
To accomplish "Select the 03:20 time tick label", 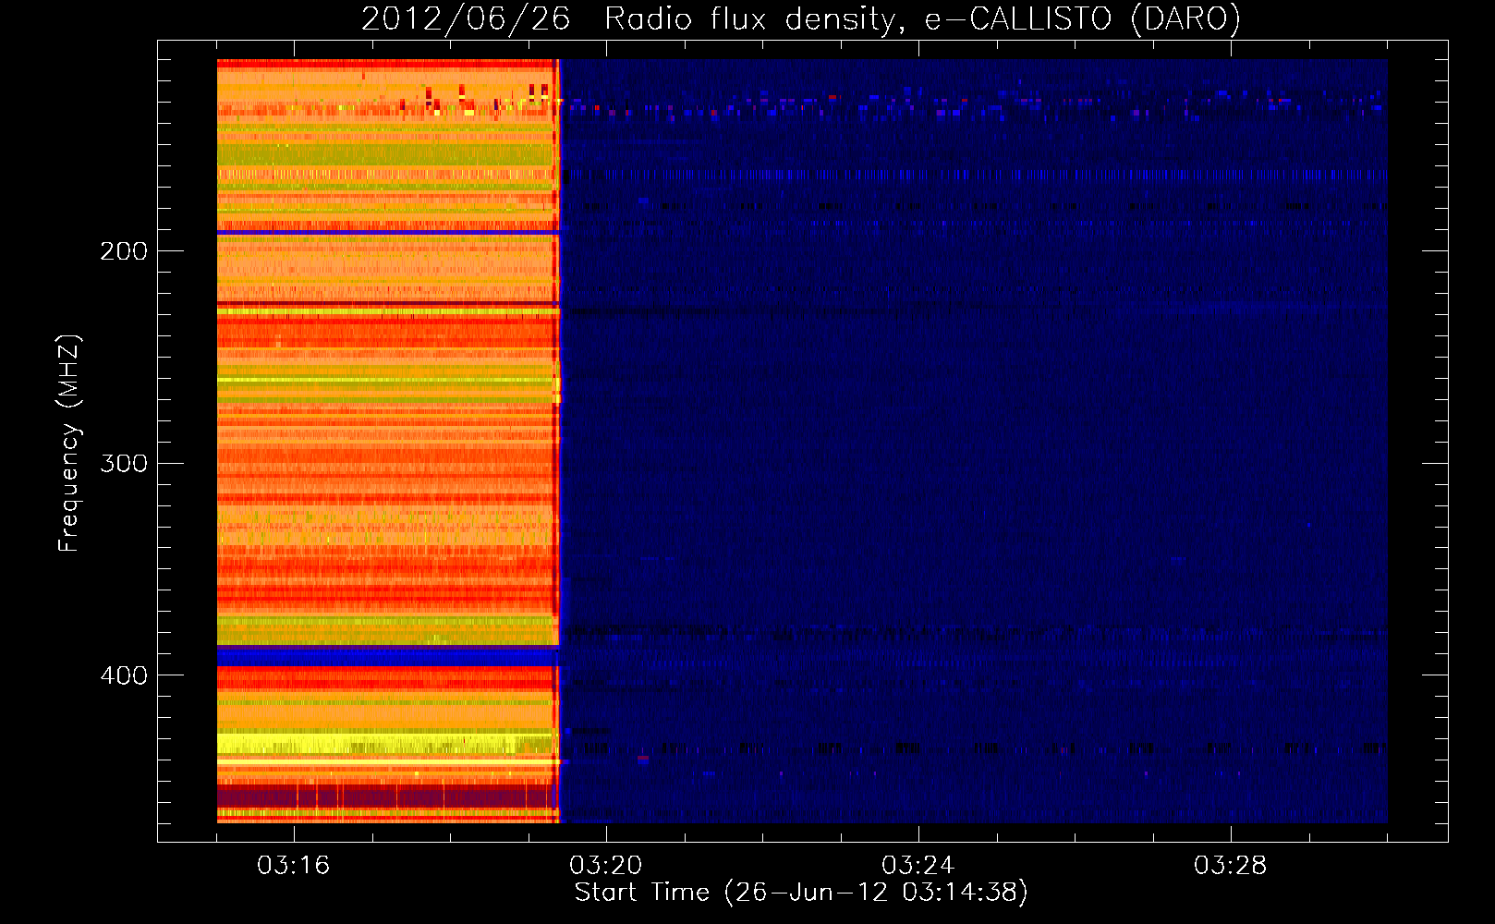I will tap(606, 866).
